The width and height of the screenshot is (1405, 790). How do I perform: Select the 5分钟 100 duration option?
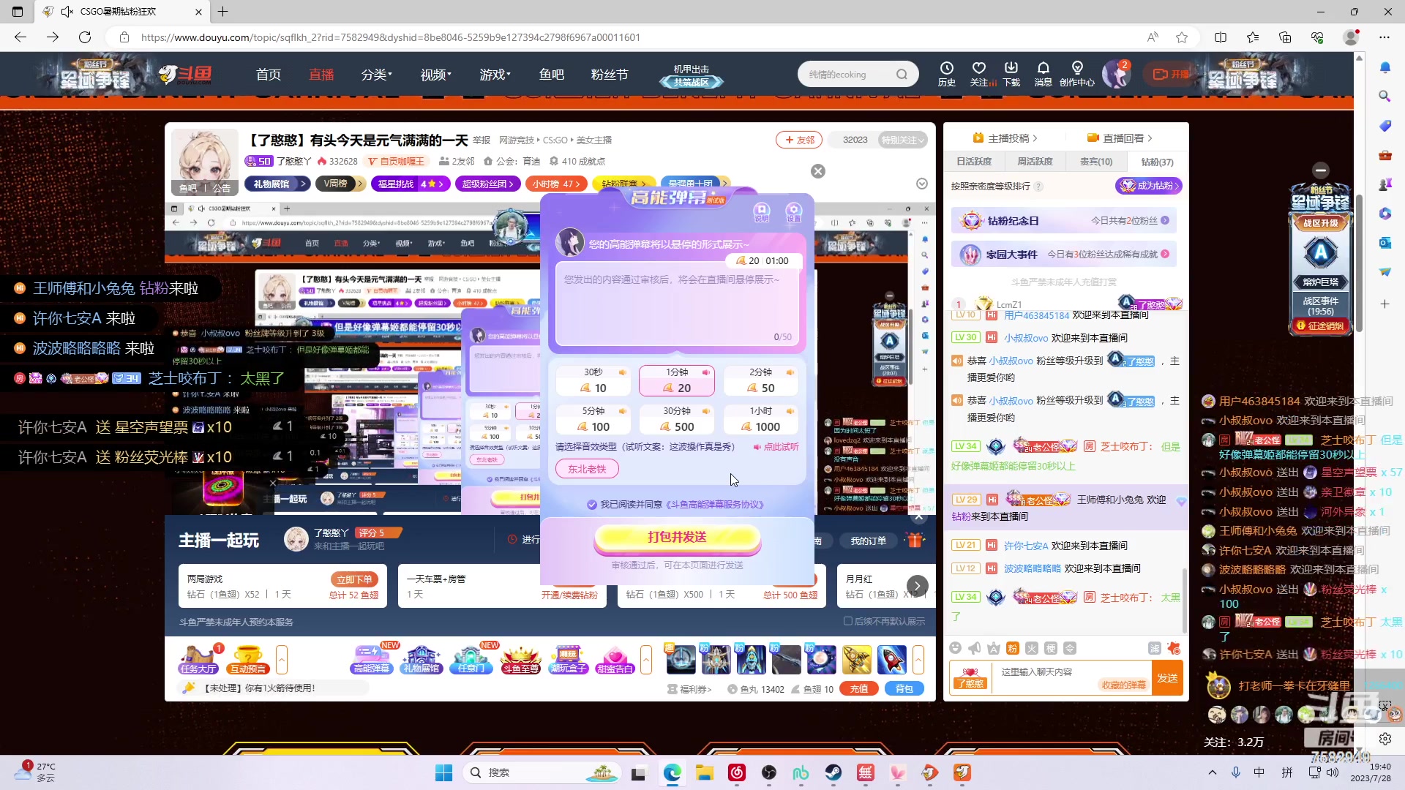point(593,419)
